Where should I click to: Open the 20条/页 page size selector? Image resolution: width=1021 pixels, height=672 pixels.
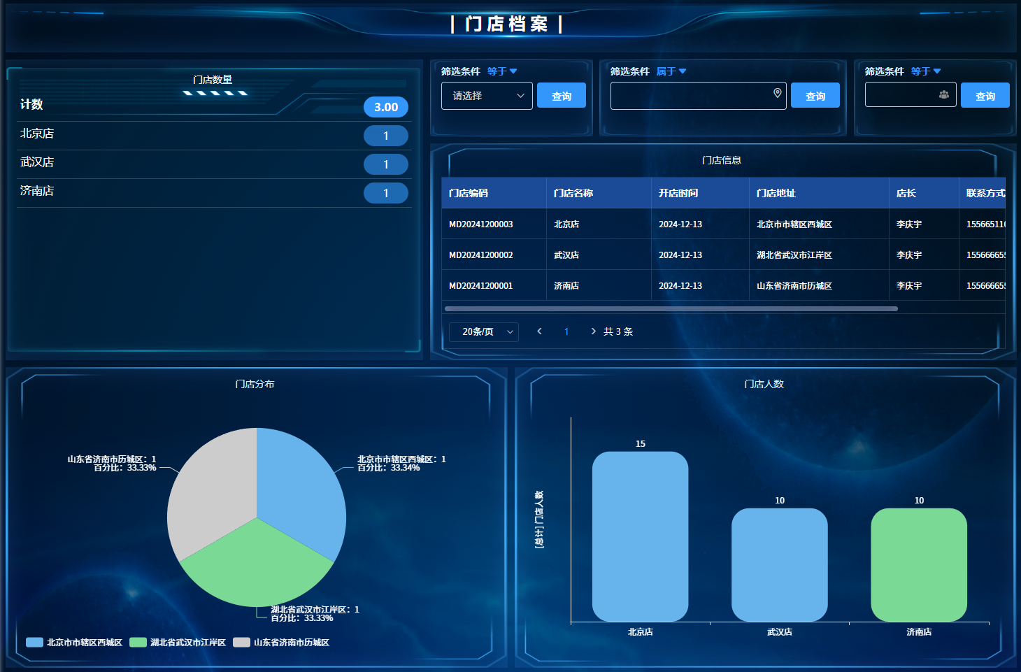484,331
